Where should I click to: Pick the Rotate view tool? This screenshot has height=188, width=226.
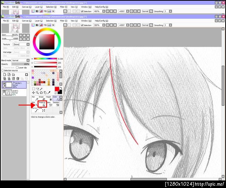coord(41,92)
